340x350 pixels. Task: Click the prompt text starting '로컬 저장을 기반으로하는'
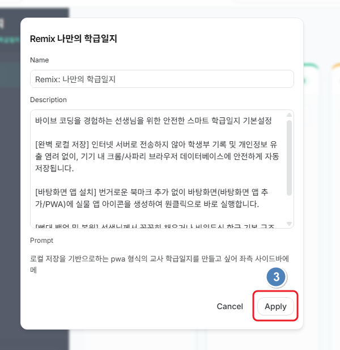pyautogui.click(x=159, y=264)
